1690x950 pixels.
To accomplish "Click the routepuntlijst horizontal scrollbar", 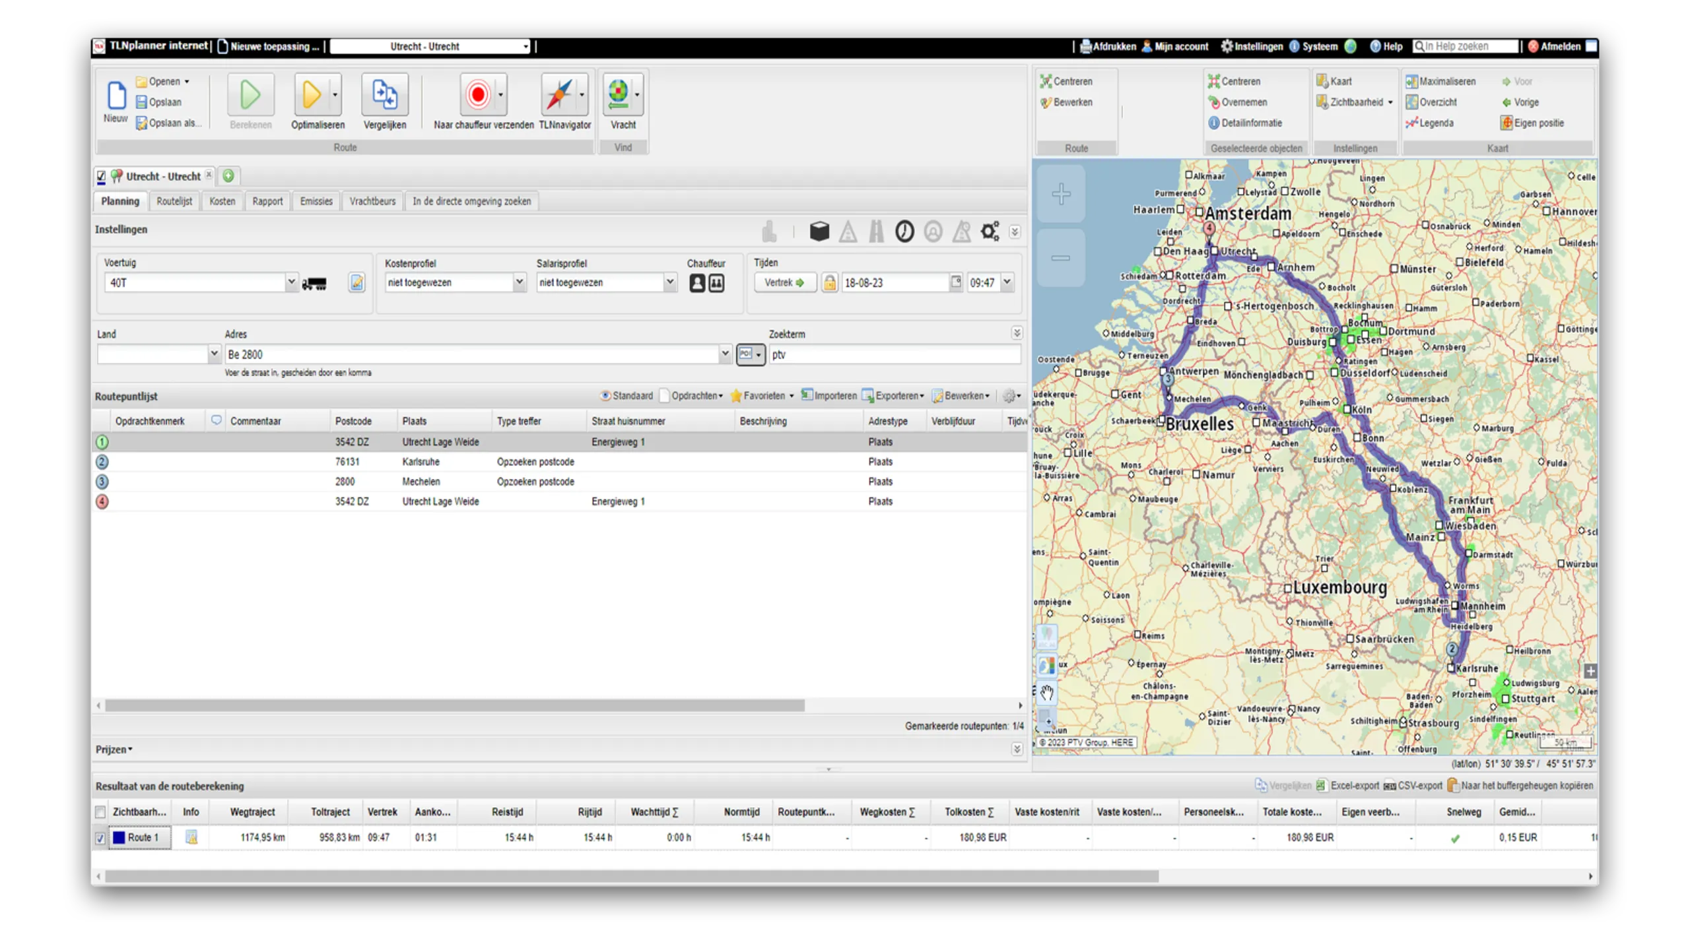I will coord(455,706).
